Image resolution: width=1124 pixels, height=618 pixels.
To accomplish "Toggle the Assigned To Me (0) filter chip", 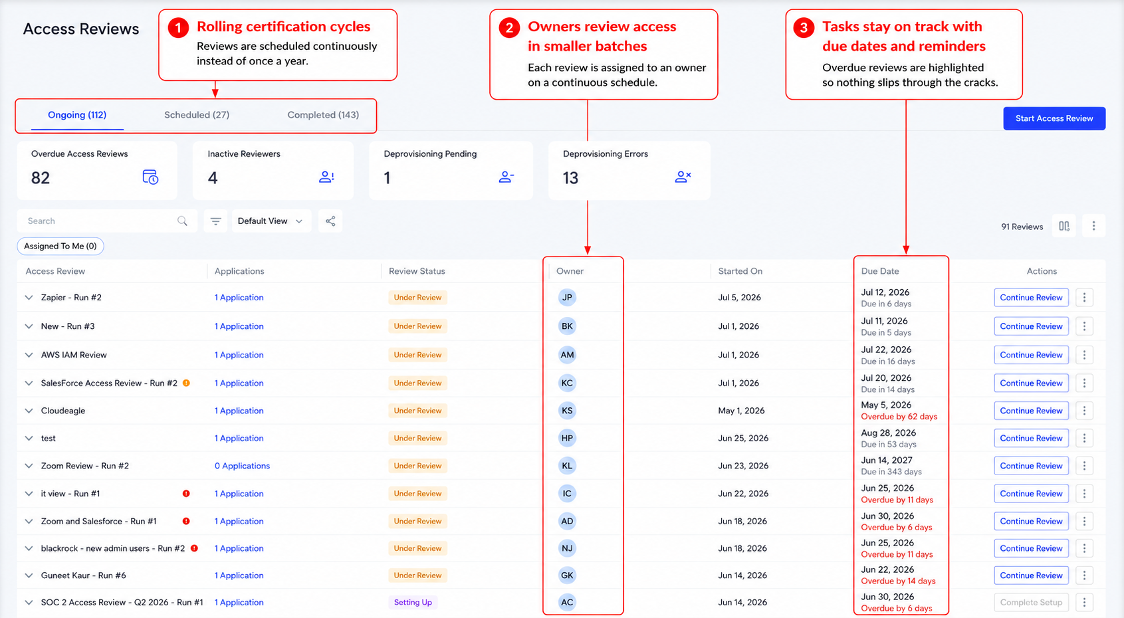I will tap(60, 247).
